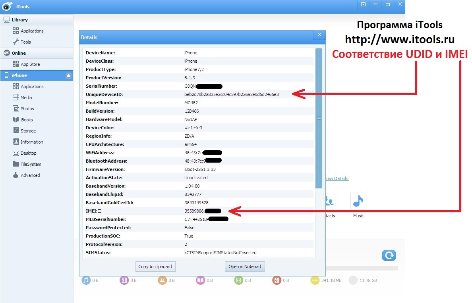Screen dimensions: 472x303
Task: Select the IMEI row label
Action: click(93, 211)
